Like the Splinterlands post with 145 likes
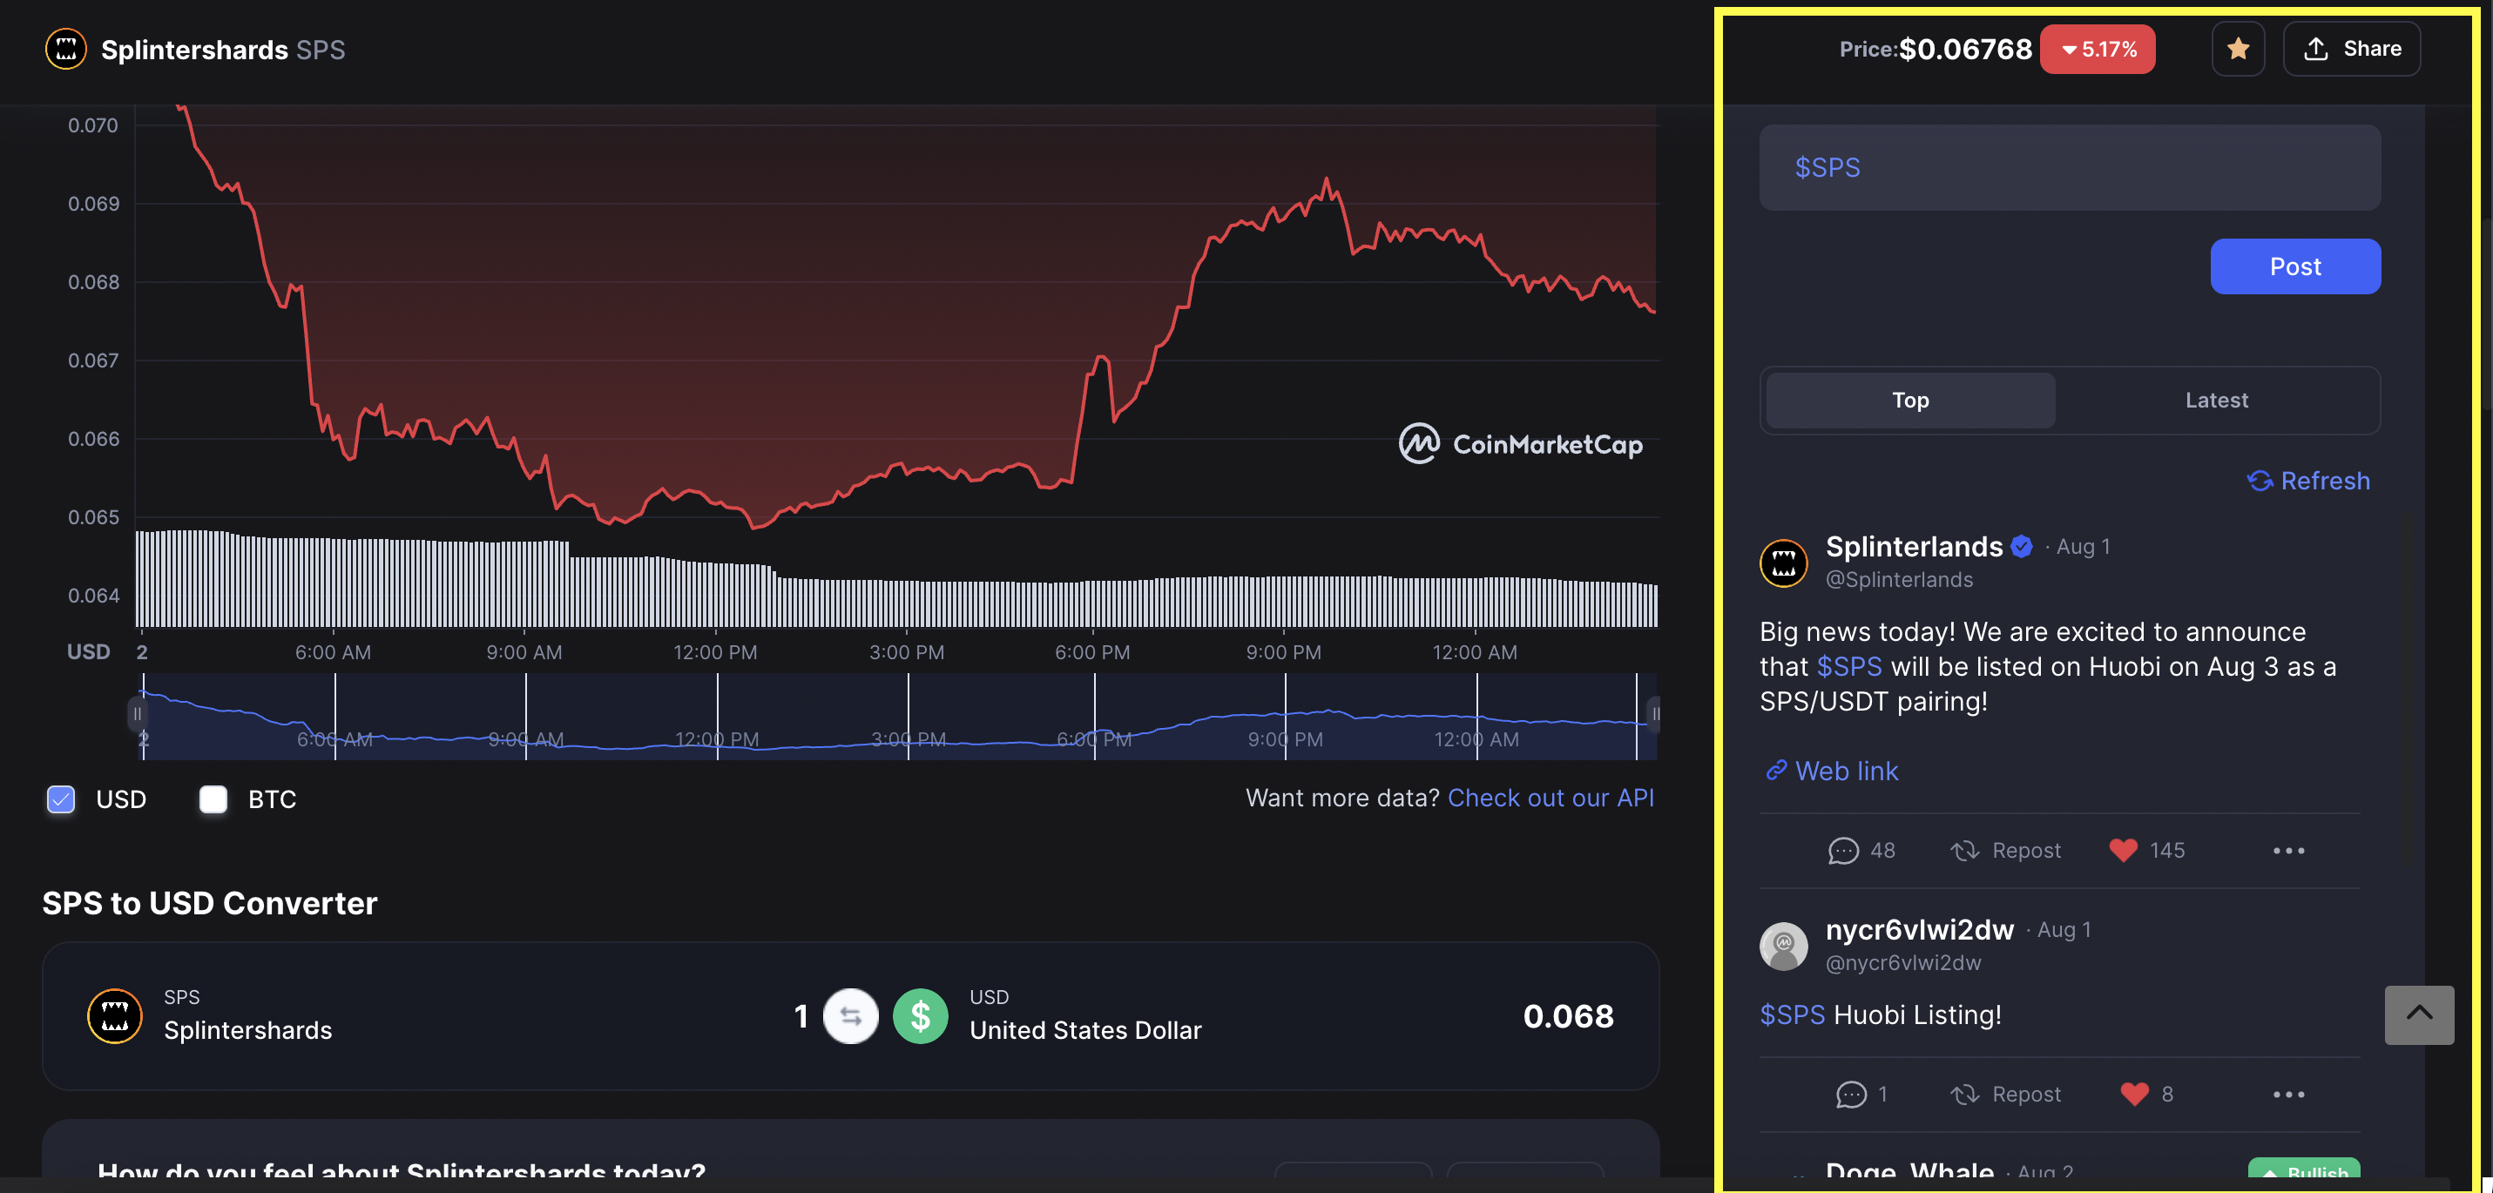The width and height of the screenshot is (2493, 1193). (2145, 850)
